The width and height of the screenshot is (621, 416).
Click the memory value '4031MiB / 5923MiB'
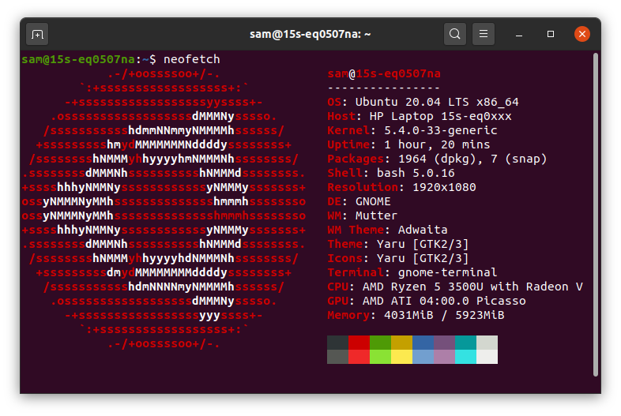coord(444,315)
